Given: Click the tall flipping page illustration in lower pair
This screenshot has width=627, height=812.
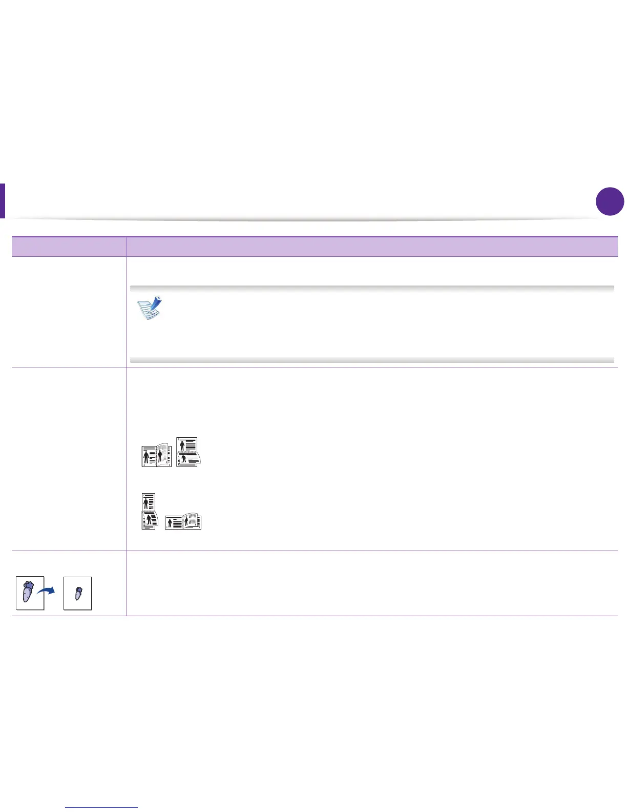Looking at the screenshot, I should tap(149, 511).
